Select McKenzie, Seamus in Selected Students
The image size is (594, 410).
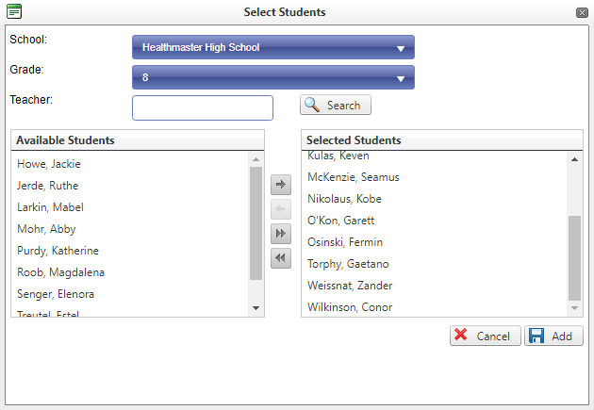435,177
